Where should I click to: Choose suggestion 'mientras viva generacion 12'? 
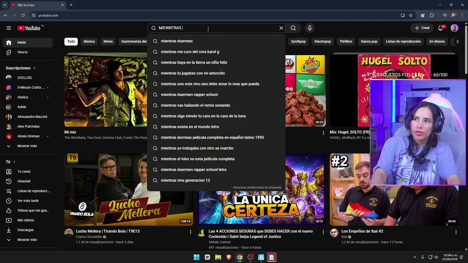pos(216,180)
